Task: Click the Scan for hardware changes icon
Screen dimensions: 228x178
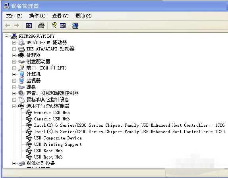Action: click(x=75, y=25)
